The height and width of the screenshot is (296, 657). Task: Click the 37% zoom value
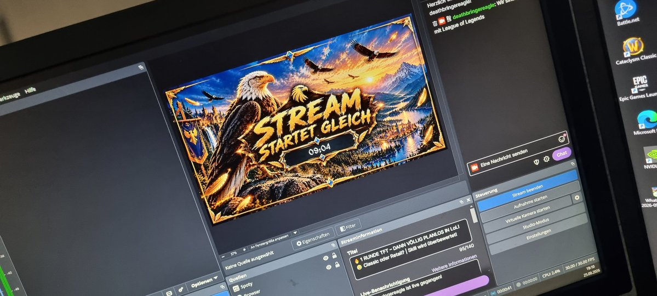tap(233, 253)
